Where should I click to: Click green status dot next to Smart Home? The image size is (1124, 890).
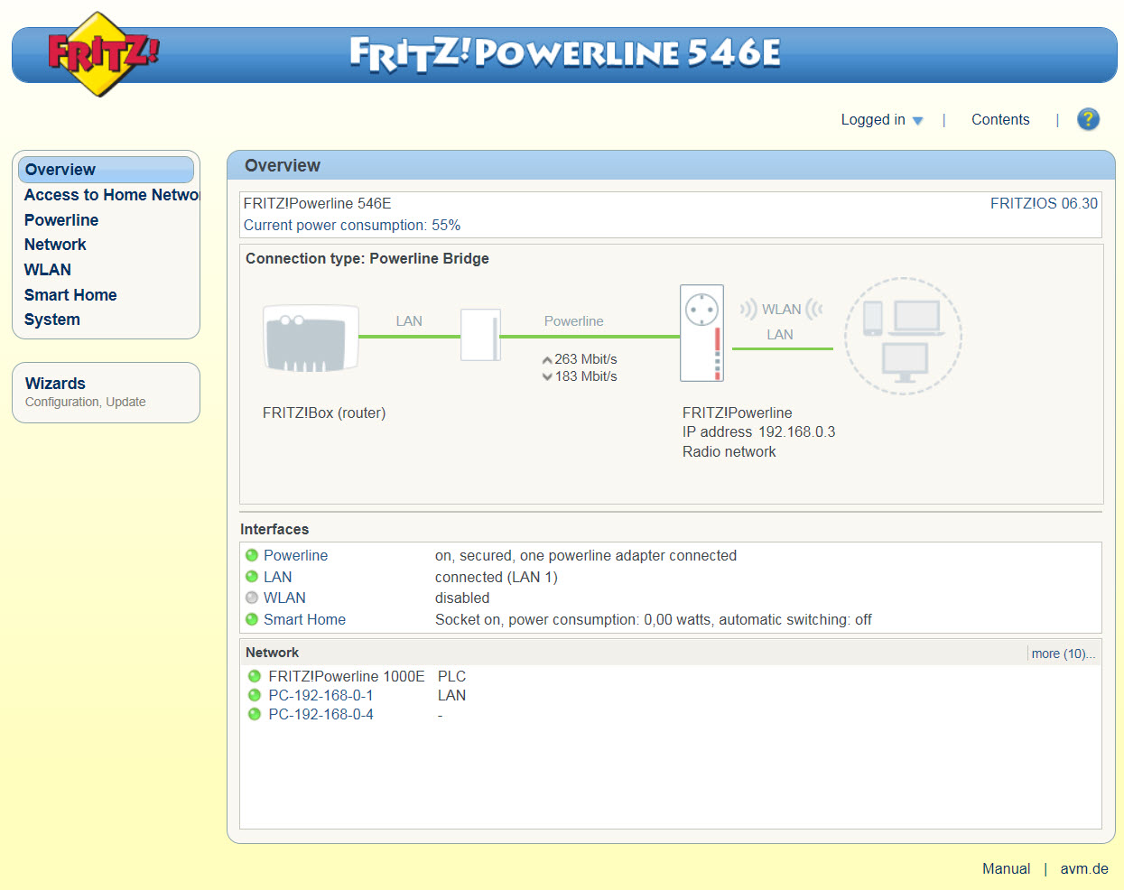pos(252,619)
